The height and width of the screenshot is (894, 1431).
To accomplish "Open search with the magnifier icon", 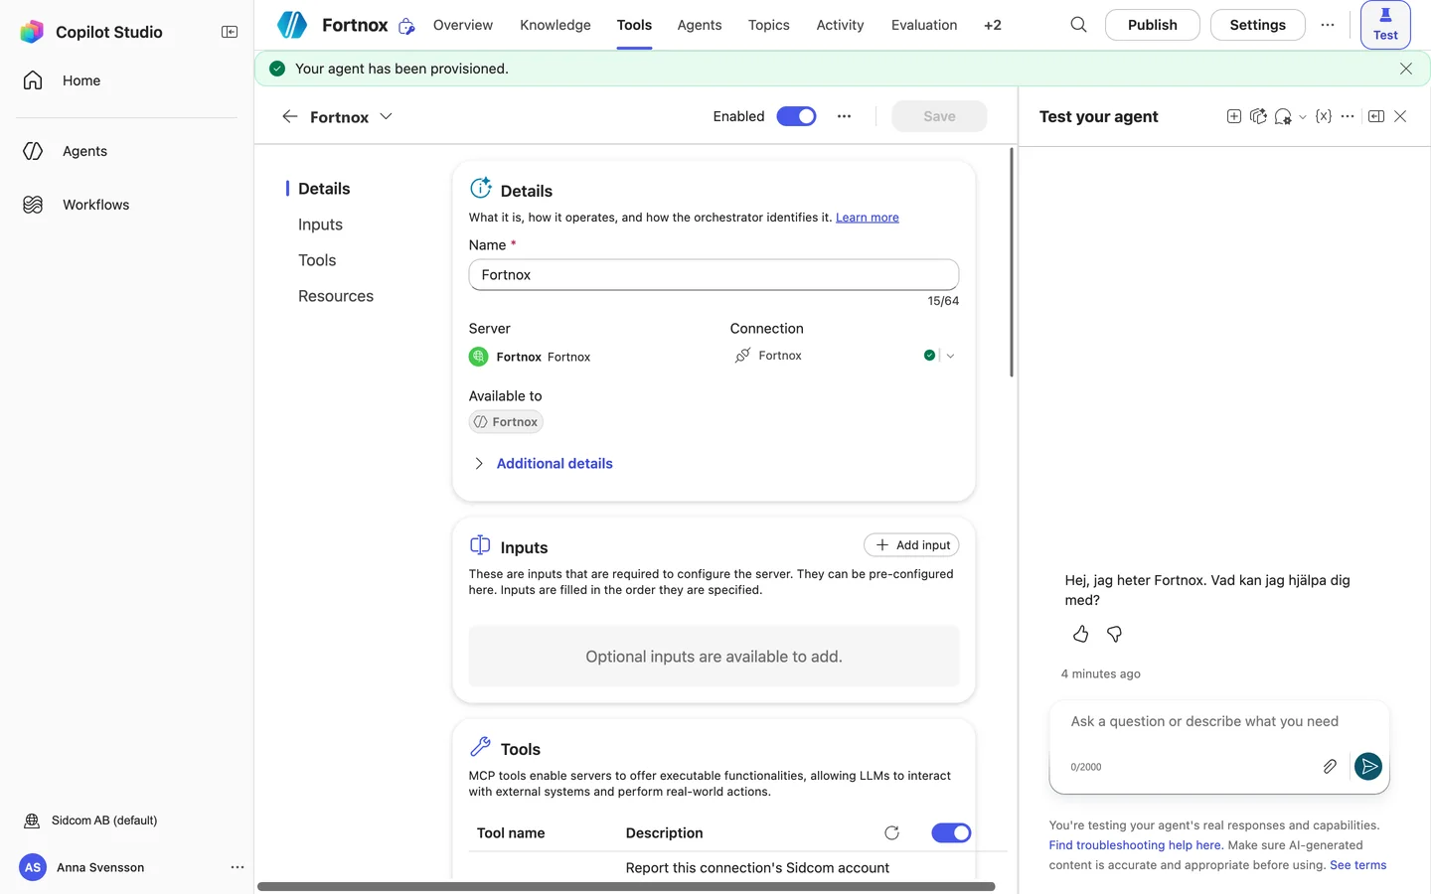I will coord(1078,25).
